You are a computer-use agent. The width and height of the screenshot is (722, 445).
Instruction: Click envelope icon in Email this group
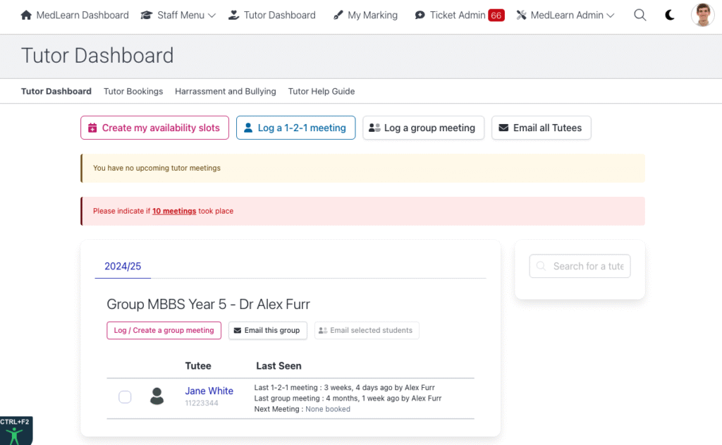tap(238, 330)
